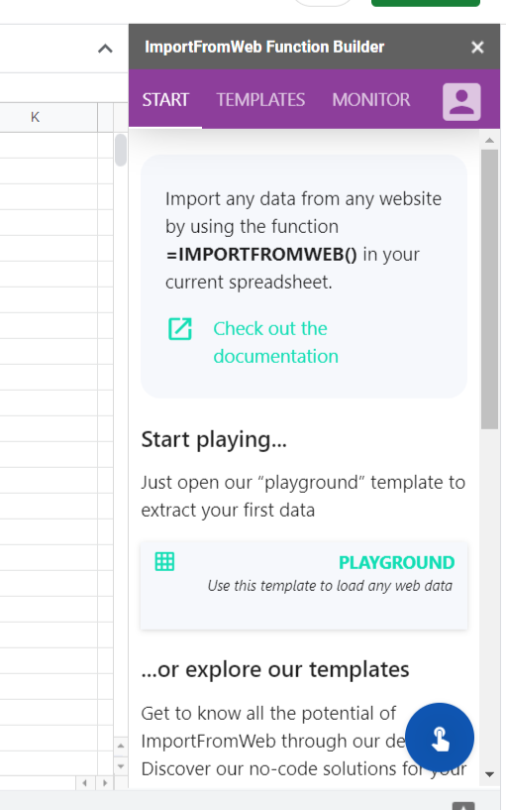The image size is (506, 810).
Task: Click the sheet scroll left arrow
Action: 84,783
